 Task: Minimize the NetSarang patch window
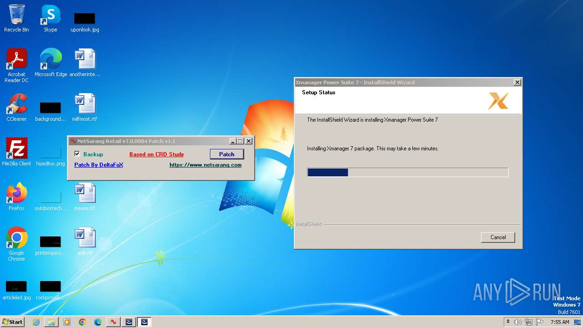233,141
